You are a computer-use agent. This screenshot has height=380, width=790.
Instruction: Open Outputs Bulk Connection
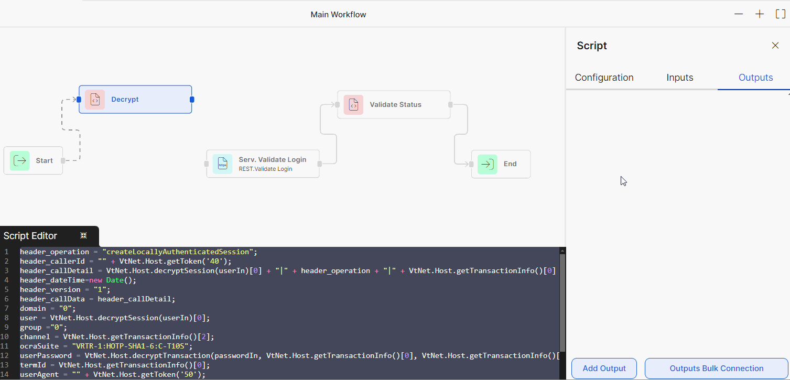(716, 368)
